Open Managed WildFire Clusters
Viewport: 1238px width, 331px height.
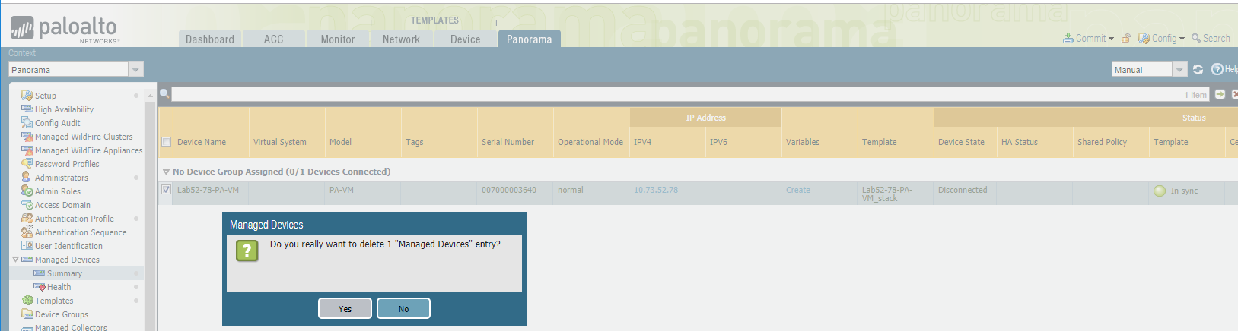tap(84, 137)
